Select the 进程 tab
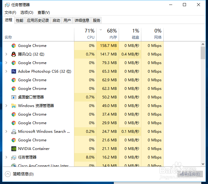The height and width of the screenshot is (184, 208). 9,20
